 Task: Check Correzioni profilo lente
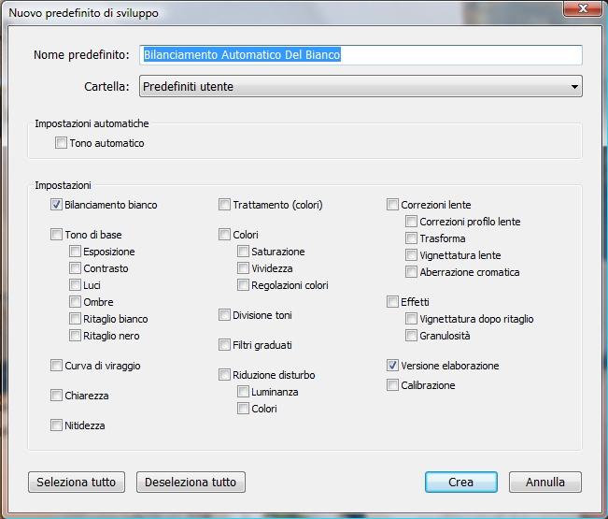411,222
